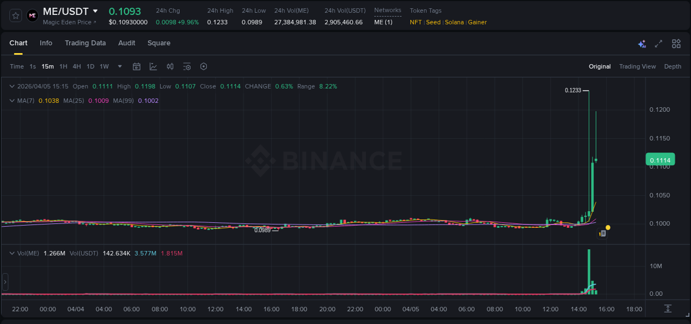Switch chart mode to Trading View
Image resolution: width=691 pixels, height=324 pixels.
click(x=637, y=66)
